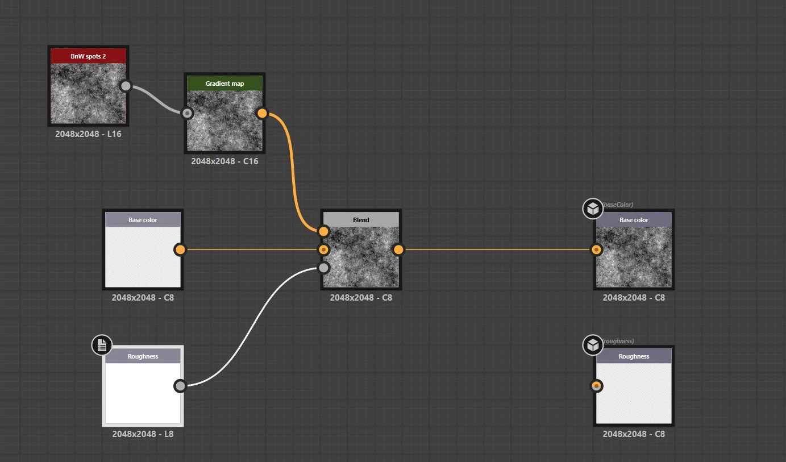Select the grey link from BnW spots to Gradient map
This screenshot has height=462, width=786.
157,101
